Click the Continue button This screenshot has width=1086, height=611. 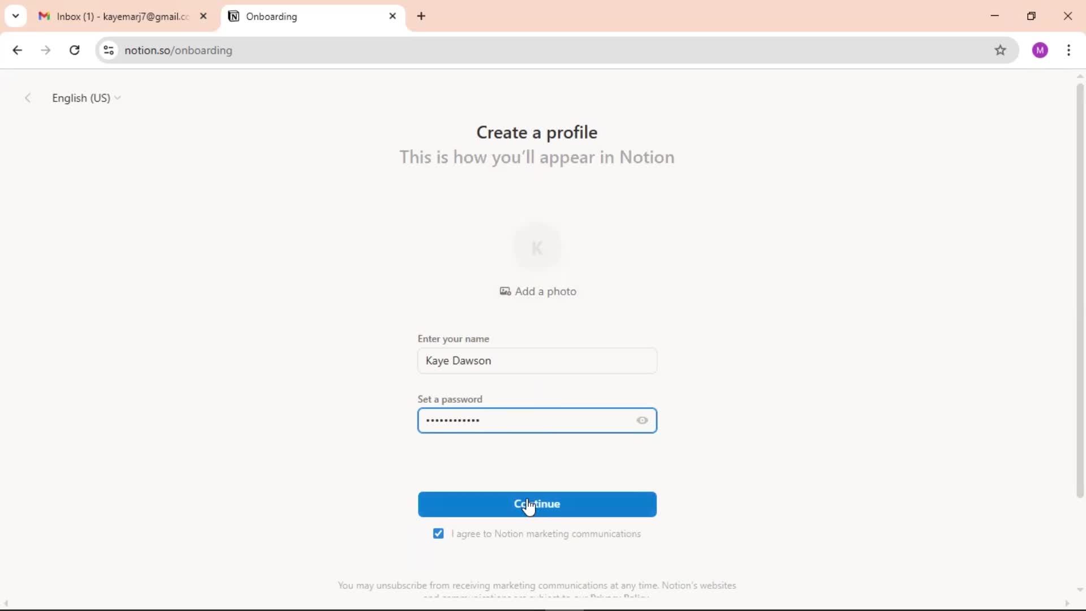pyautogui.click(x=537, y=504)
